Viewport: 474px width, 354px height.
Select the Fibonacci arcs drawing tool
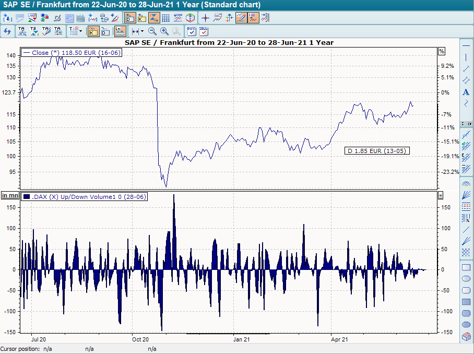point(466,184)
